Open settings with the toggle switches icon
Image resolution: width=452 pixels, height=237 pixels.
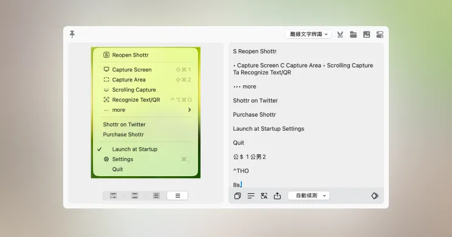380,35
